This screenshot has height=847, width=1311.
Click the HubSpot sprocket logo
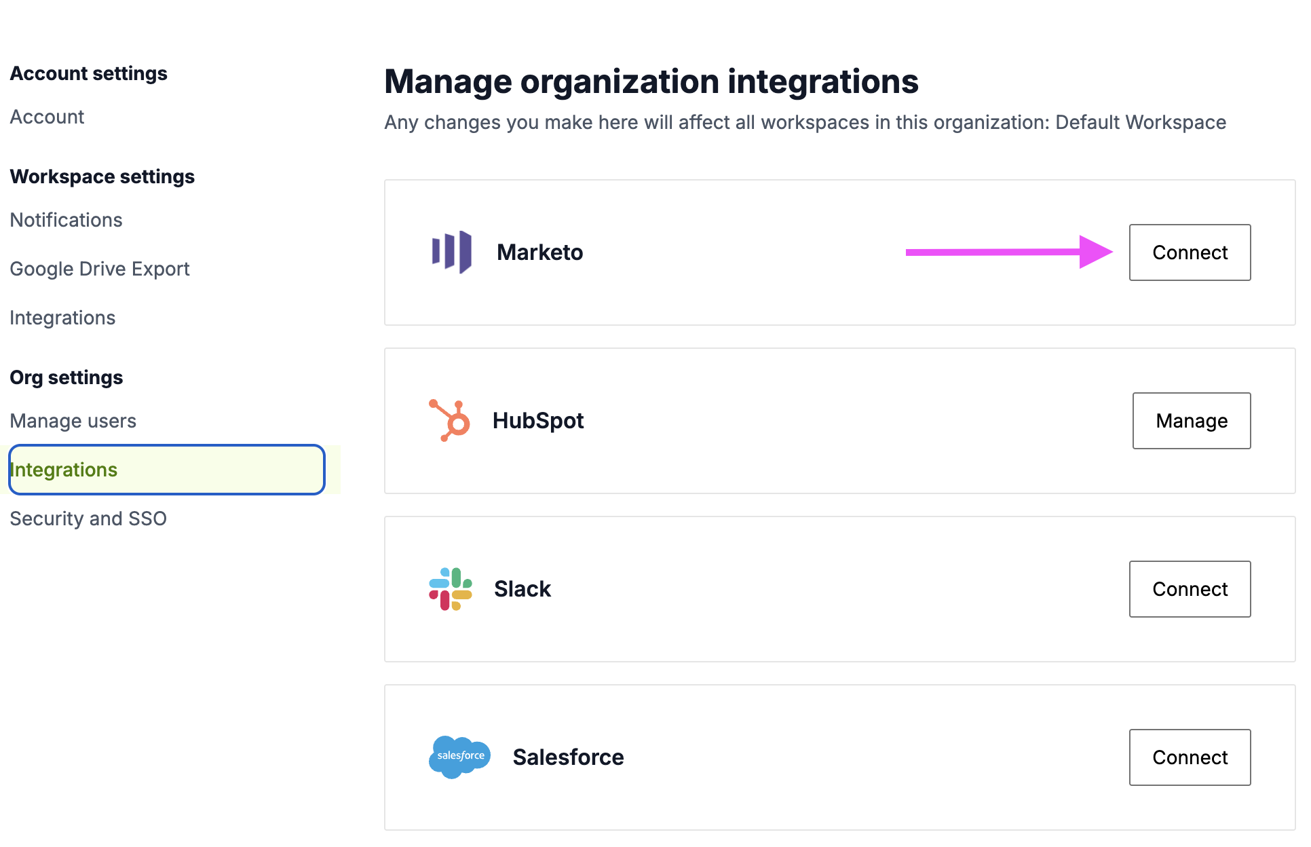pyautogui.click(x=449, y=421)
